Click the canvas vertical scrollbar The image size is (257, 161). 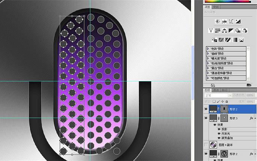point(192,72)
